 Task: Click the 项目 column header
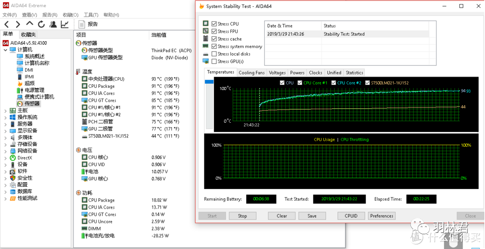coord(81,35)
